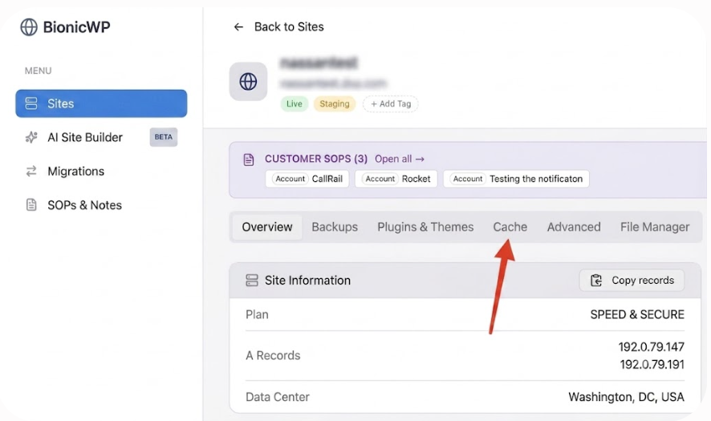Click the AI Site Builder sparkle icon
This screenshot has width=711, height=421.
(x=31, y=137)
